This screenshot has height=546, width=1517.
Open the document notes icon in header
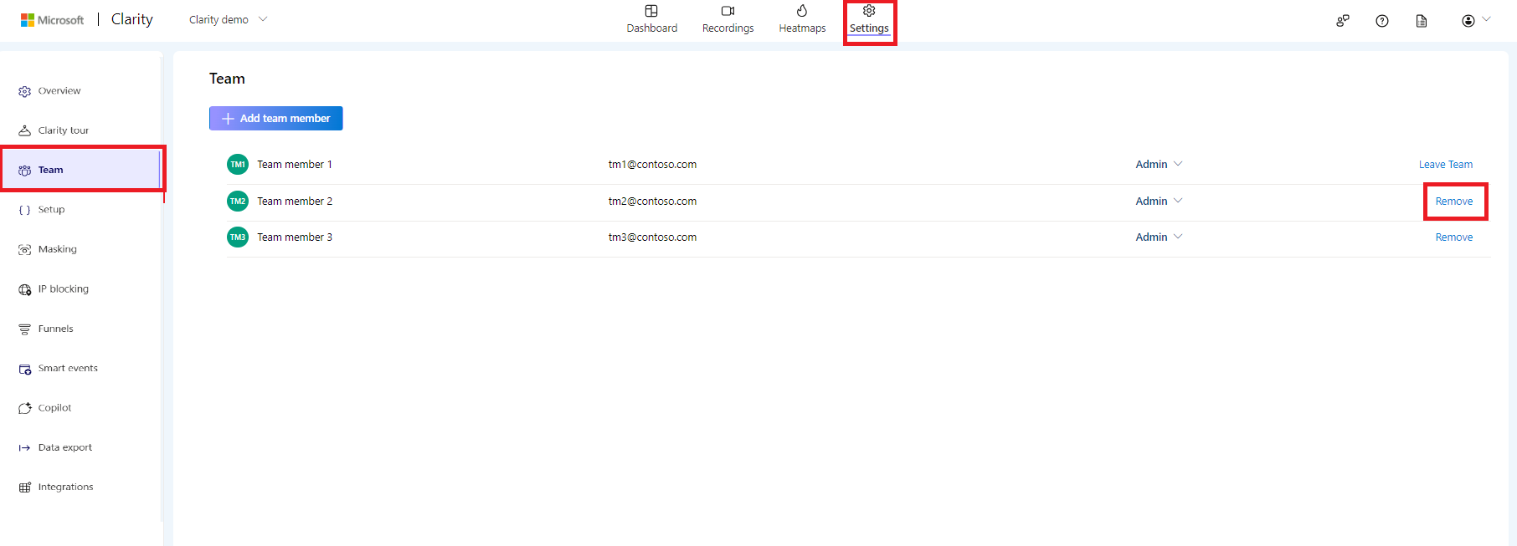(x=1422, y=21)
